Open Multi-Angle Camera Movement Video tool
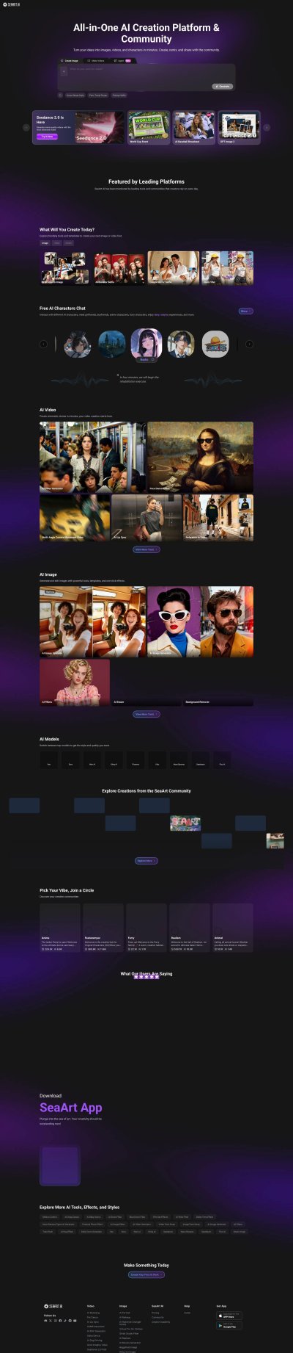This screenshot has height=1353, width=293. tap(75, 518)
